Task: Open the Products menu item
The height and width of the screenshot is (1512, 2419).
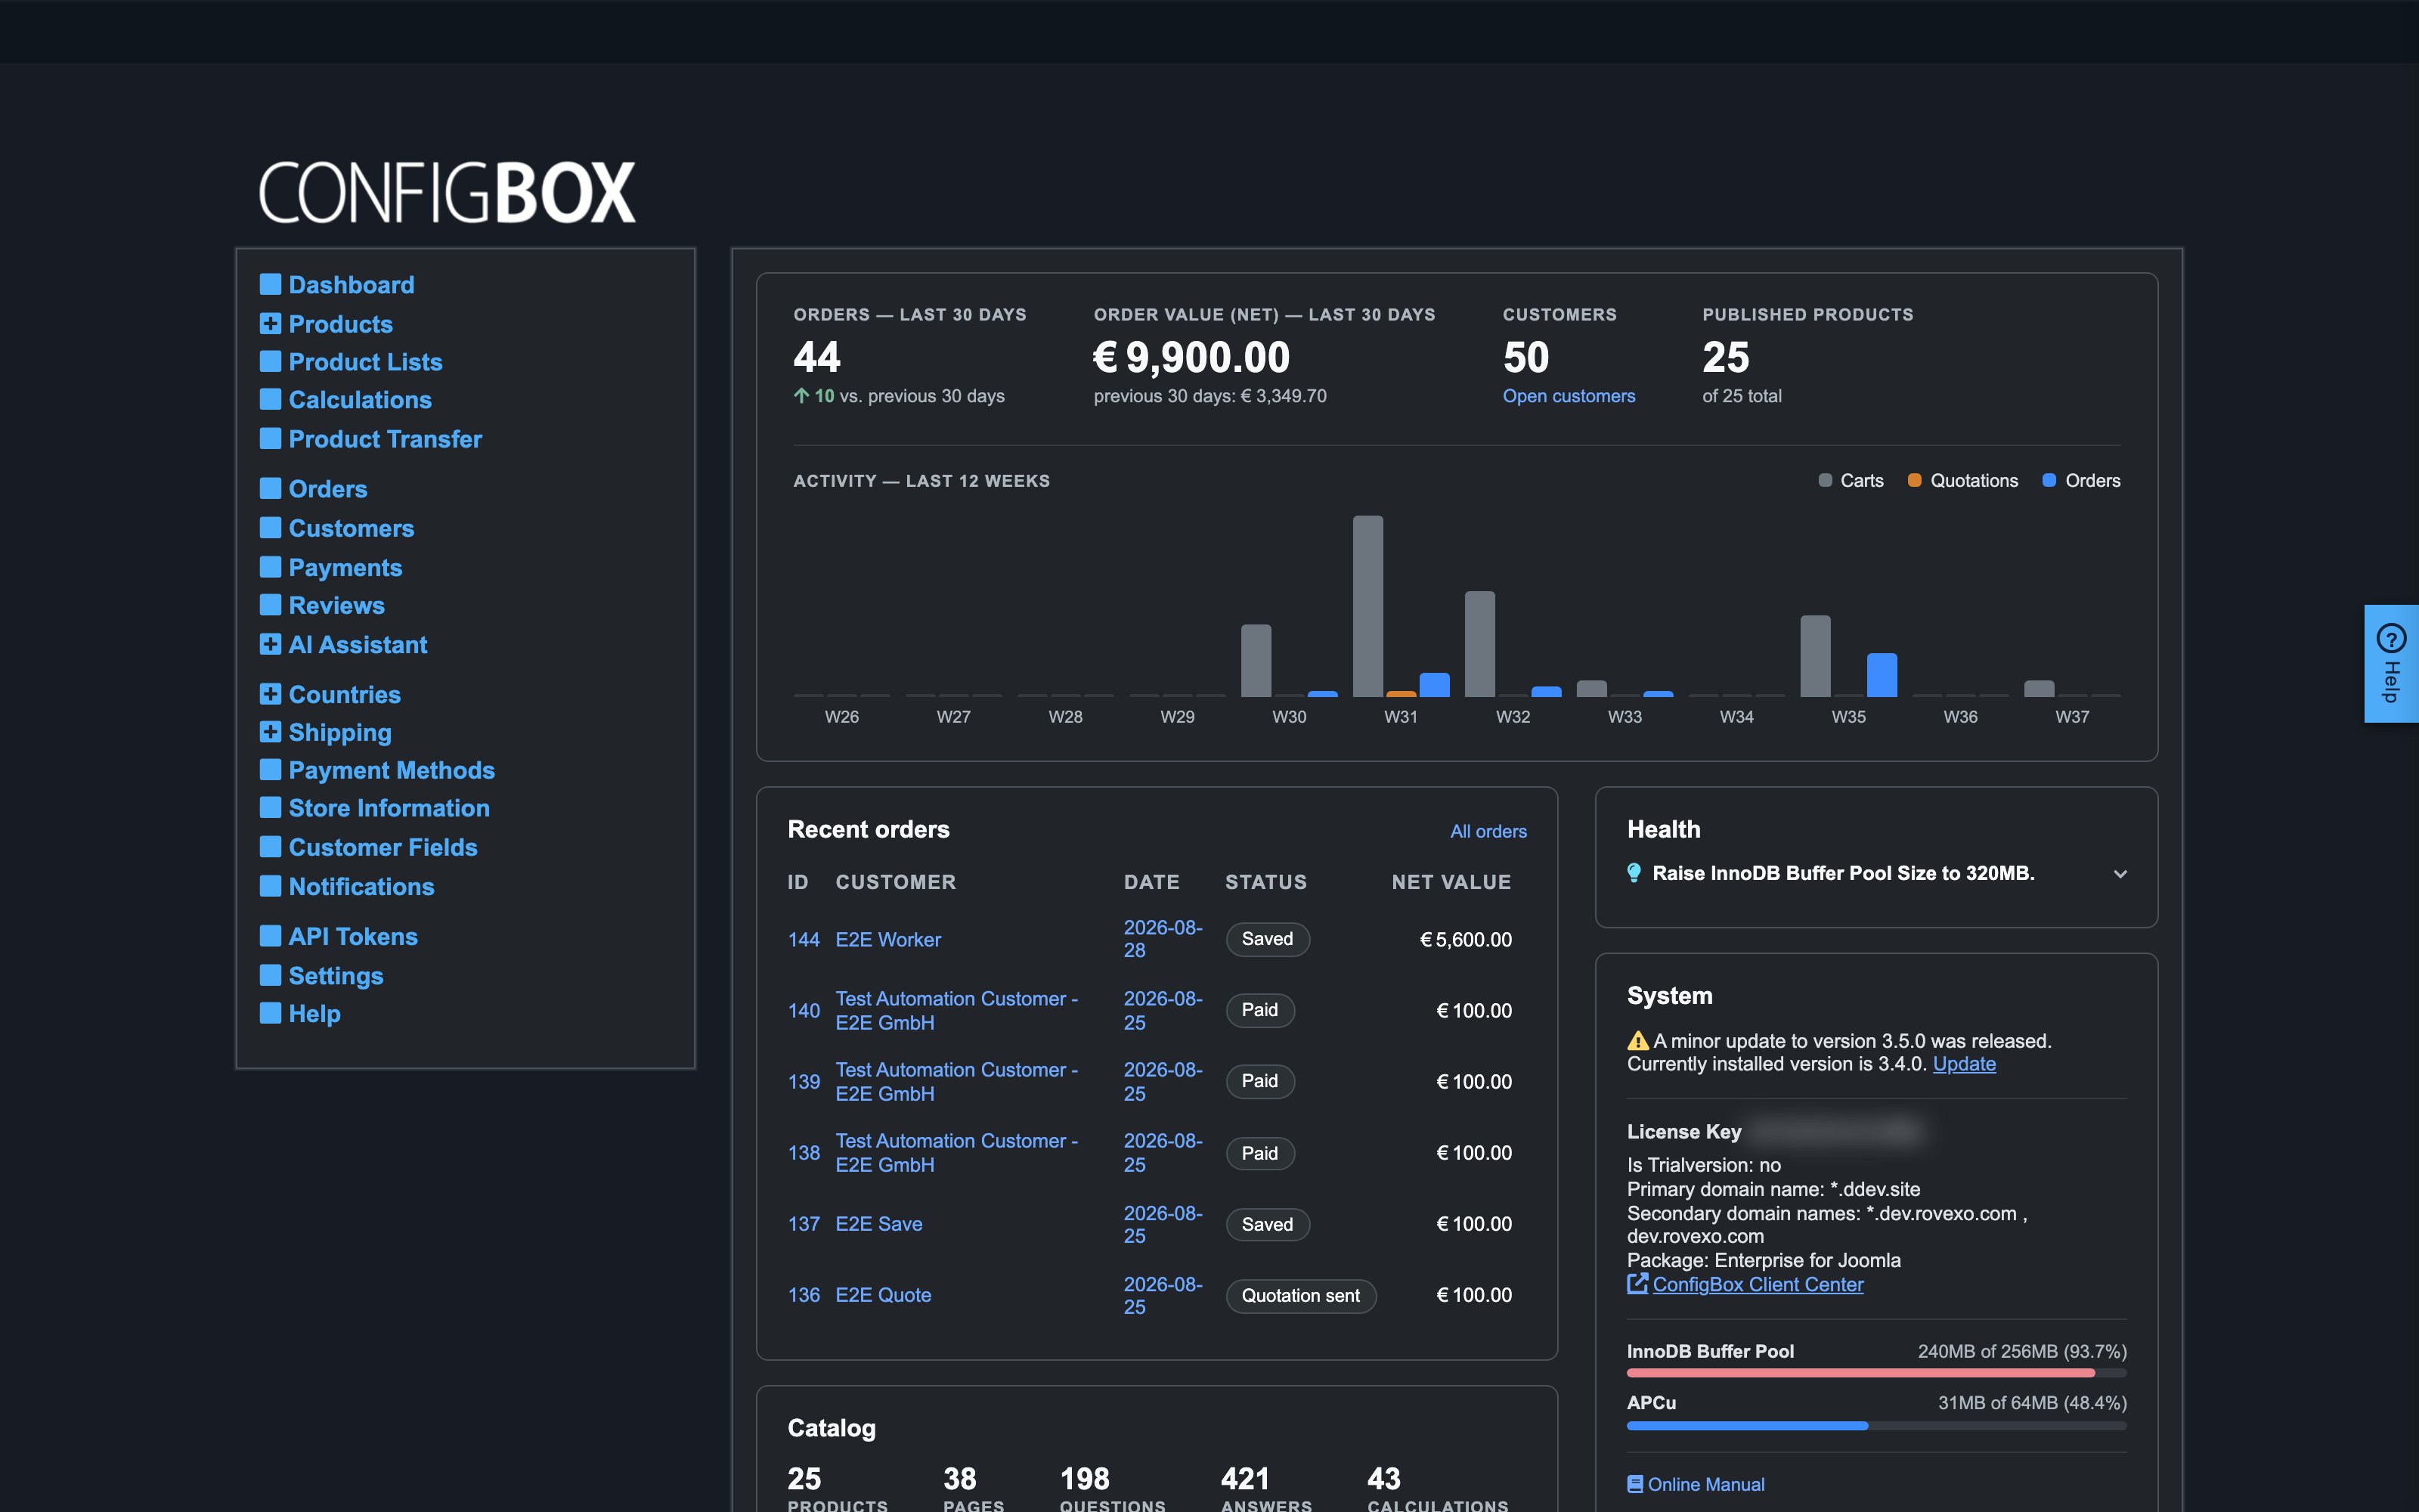Action: pos(340,324)
